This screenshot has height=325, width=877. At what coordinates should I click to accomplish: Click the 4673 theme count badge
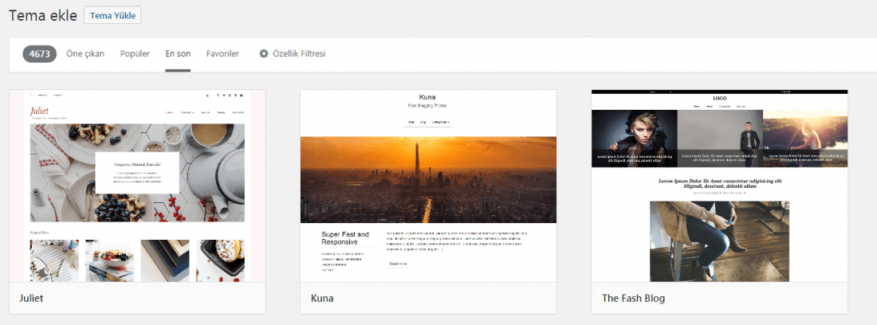coord(37,54)
